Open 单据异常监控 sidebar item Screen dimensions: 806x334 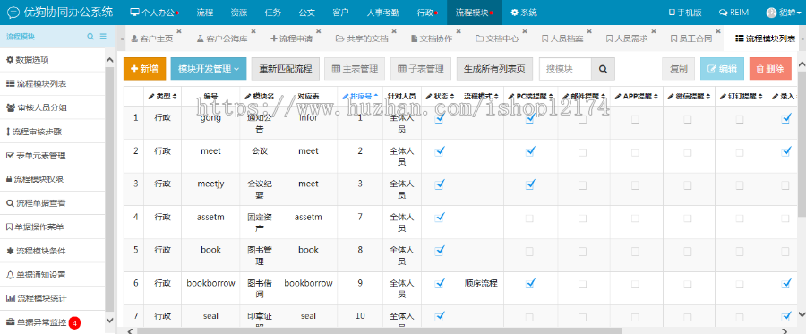pos(53,322)
